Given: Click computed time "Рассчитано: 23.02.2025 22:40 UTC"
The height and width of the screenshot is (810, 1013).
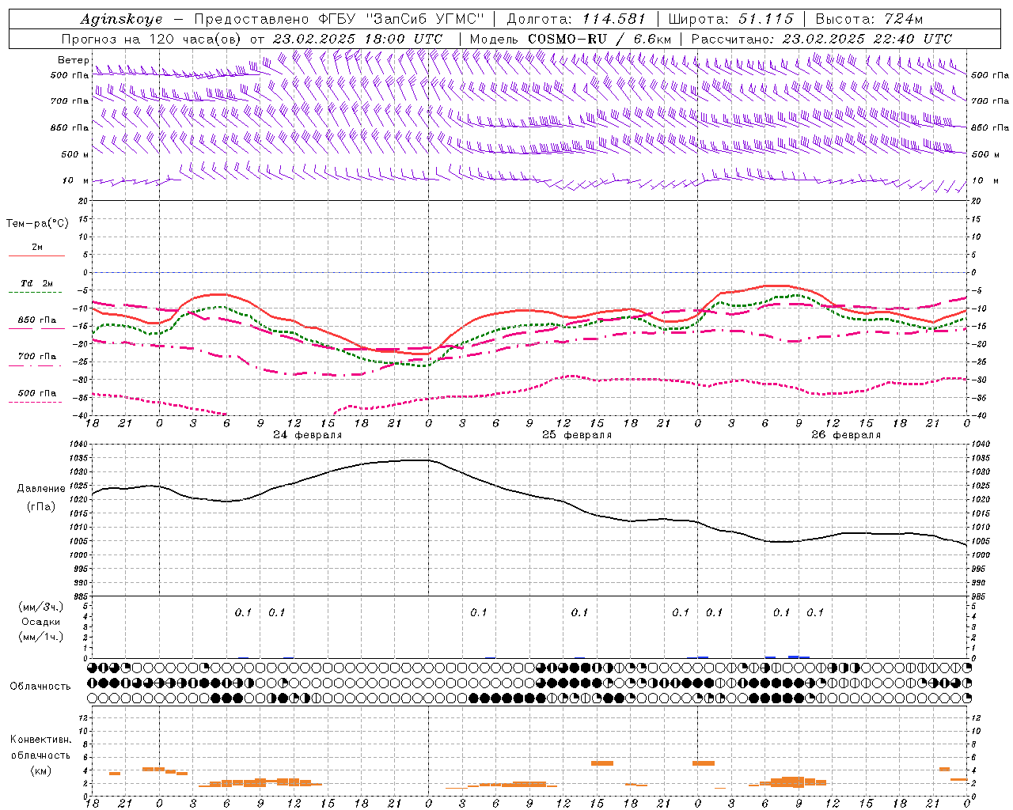Looking at the screenshot, I should (x=821, y=39).
